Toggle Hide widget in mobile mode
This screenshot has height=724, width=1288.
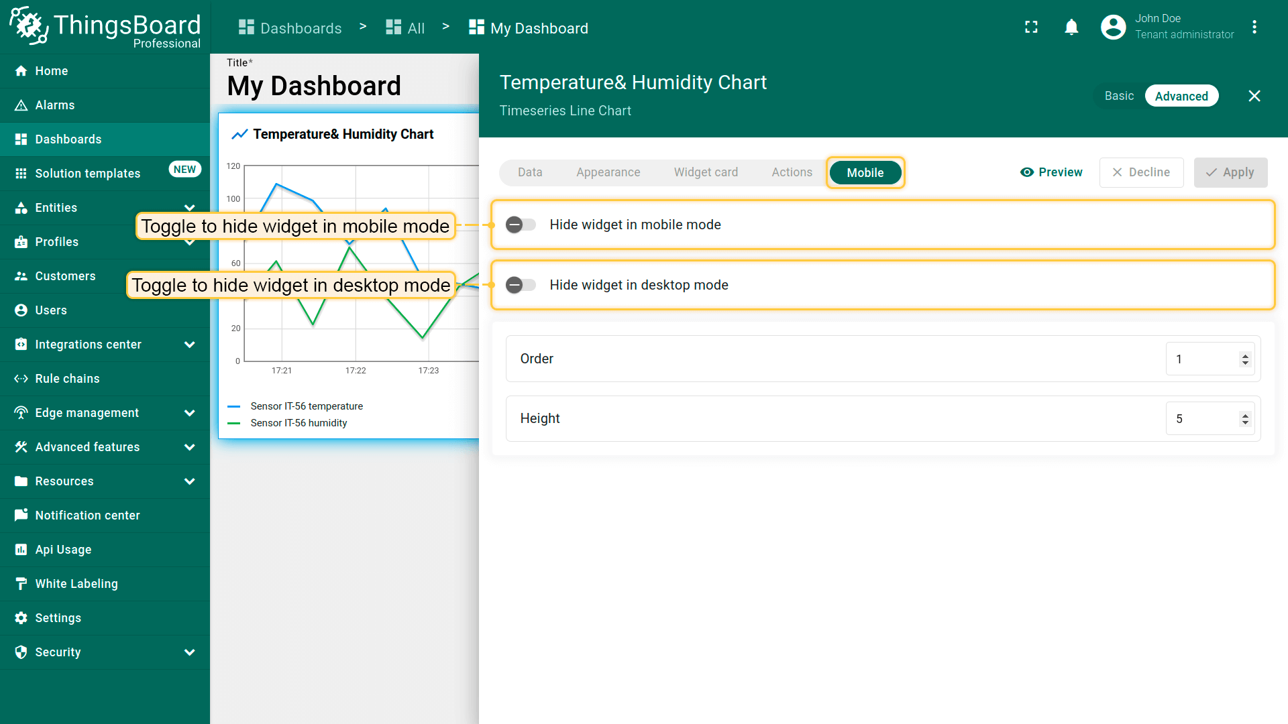click(521, 225)
